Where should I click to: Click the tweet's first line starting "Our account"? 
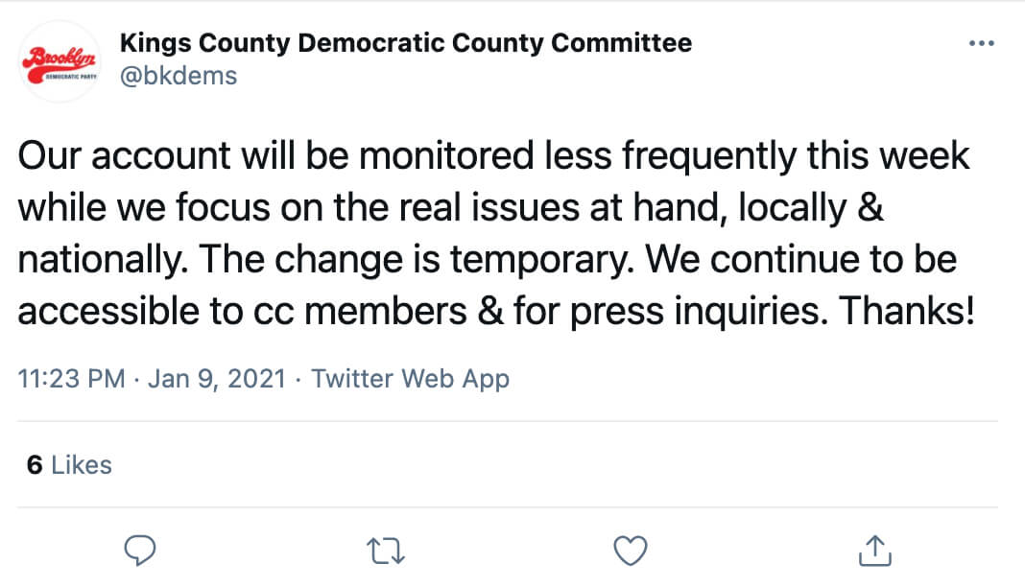[493, 156]
